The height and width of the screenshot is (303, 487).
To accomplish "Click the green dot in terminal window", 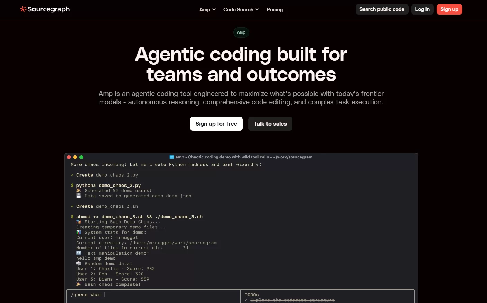I will tap(81, 157).
